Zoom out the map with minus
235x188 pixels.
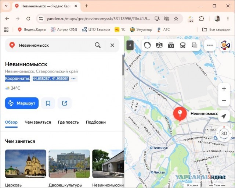pyautogui.click(x=224, y=100)
